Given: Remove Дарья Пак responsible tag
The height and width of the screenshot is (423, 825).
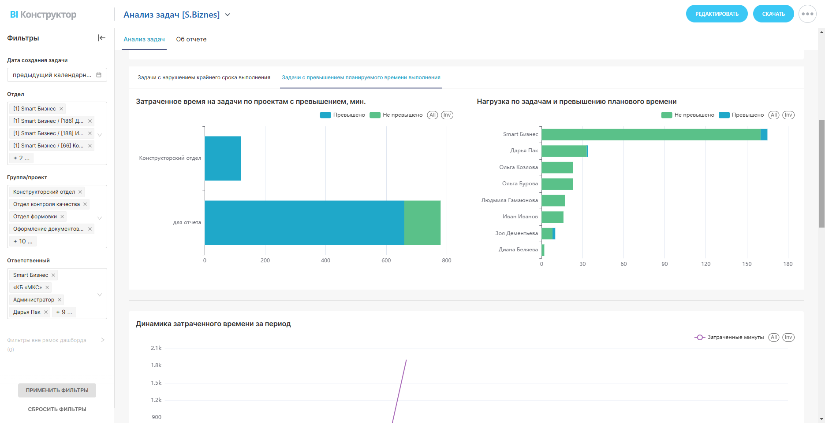Looking at the screenshot, I should click(x=46, y=312).
